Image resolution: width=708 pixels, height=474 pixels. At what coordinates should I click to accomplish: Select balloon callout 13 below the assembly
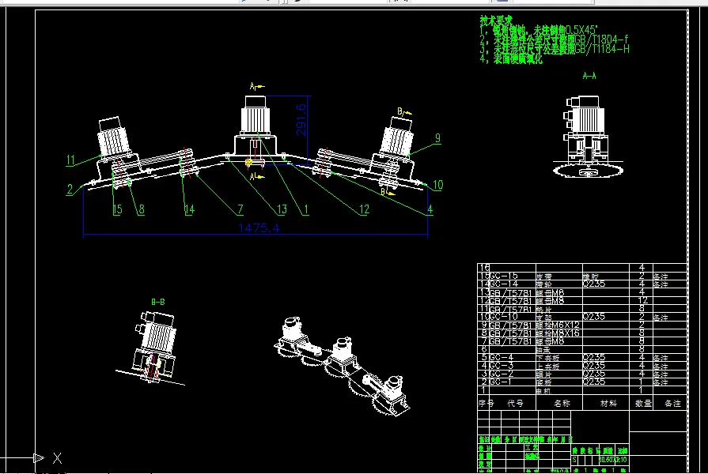tap(282, 209)
